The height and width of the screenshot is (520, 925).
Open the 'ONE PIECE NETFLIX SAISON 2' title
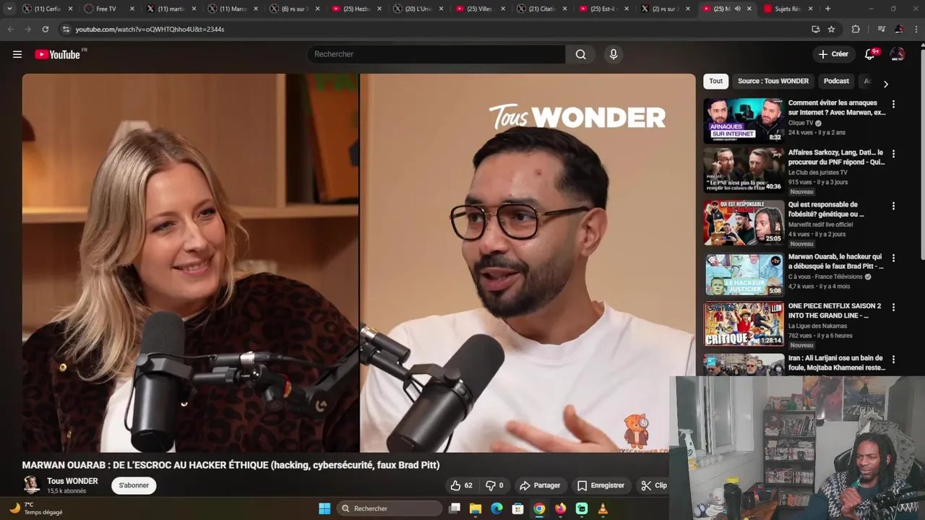tap(835, 311)
